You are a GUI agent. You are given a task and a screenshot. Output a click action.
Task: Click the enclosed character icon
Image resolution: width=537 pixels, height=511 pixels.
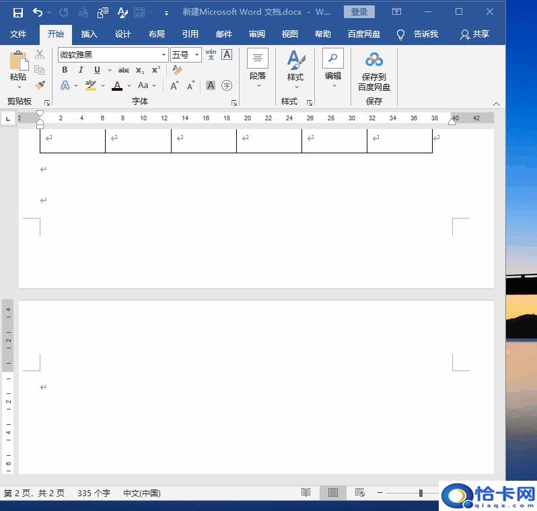[227, 85]
